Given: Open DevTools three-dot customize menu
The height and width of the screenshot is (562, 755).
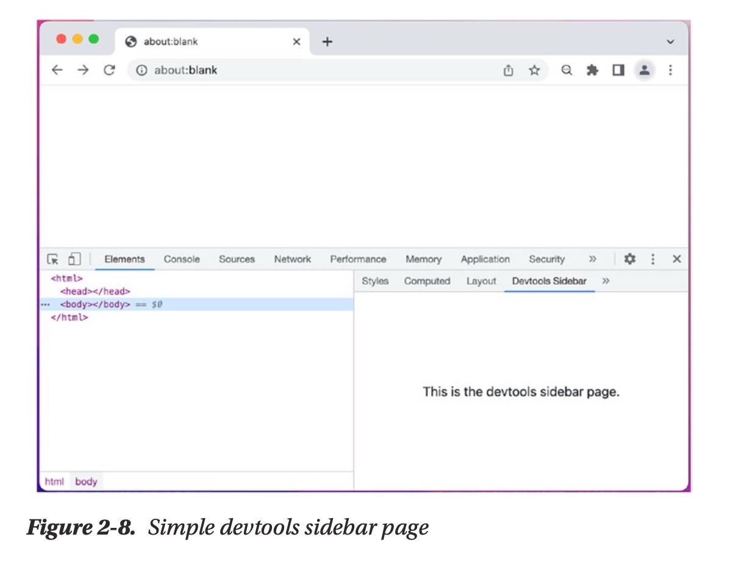Looking at the screenshot, I should click(x=653, y=259).
